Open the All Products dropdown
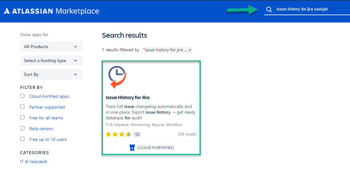350x170 pixels. click(51, 47)
